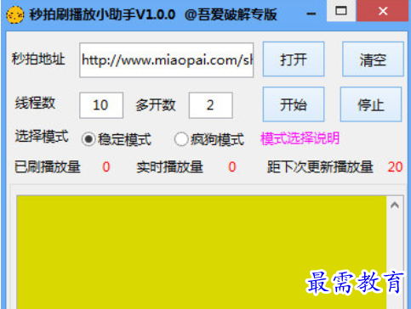The image size is (411, 309).
Task: Click the red 0 next to 实时播放量
Action: (x=232, y=167)
